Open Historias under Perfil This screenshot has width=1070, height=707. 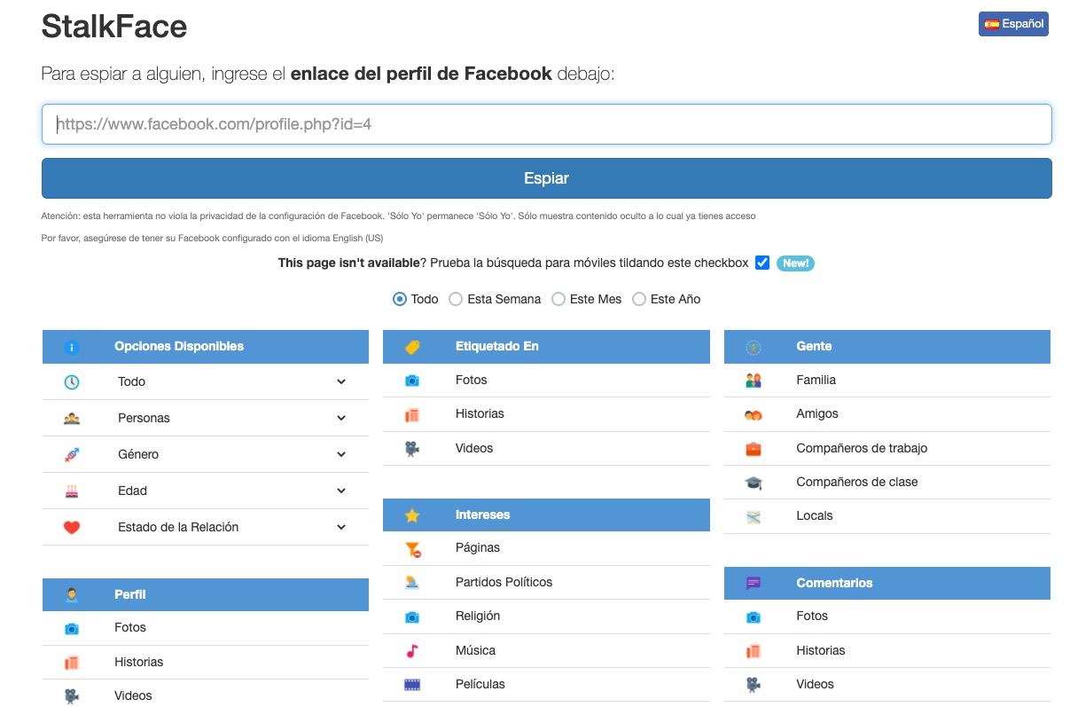pos(138,663)
